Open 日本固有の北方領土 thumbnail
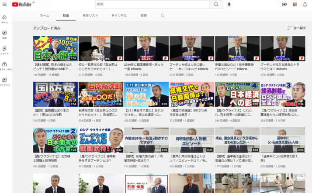312x193 pixels. [x=55, y=140]
